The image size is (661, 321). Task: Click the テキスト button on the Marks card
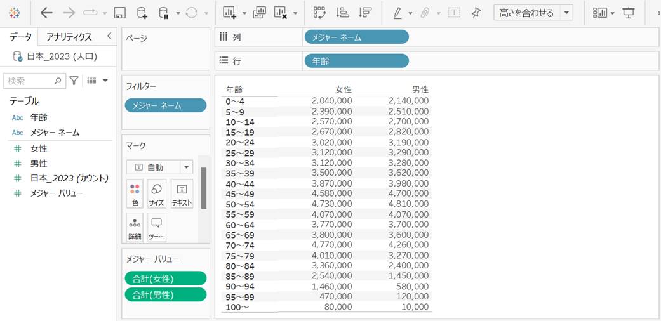tap(182, 194)
